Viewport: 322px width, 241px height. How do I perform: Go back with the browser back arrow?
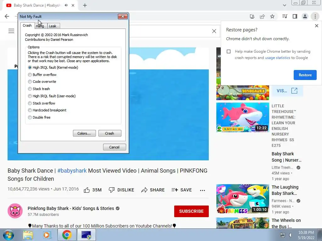coord(7,16)
